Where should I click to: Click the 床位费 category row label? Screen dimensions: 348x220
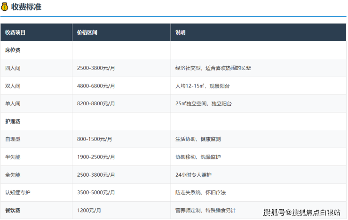pyautogui.click(x=13, y=50)
